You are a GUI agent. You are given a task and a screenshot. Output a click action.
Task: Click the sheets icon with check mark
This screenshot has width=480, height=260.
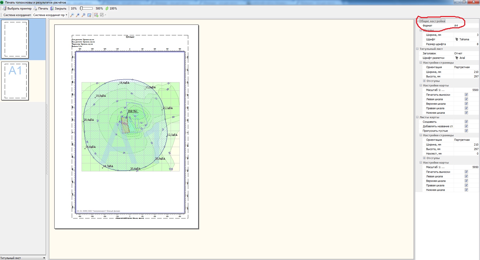point(102,15)
